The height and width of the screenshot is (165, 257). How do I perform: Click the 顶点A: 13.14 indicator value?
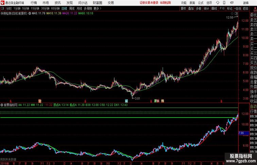61,105
